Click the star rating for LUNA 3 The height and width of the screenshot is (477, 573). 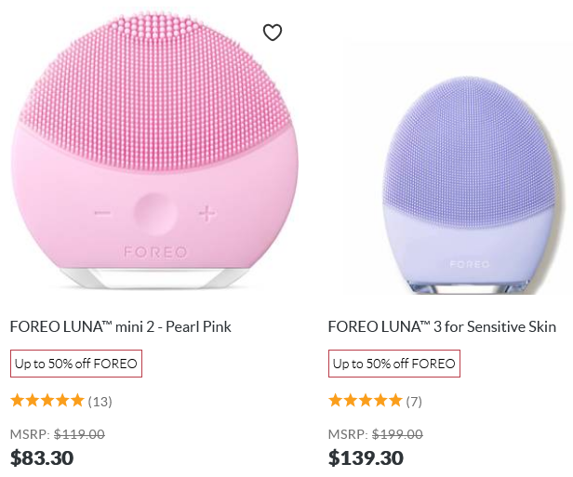pyautogui.click(x=365, y=401)
